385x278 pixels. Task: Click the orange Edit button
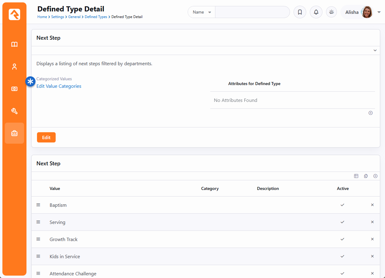coord(46,137)
